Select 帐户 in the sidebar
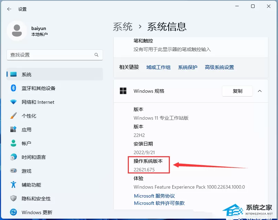The height and width of the screenshot is (220, 278). point(55,143)
